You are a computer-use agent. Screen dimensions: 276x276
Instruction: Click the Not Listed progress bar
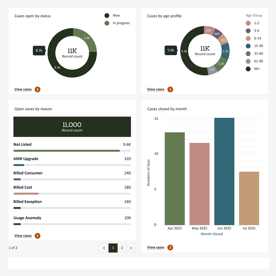pos(67,151)
